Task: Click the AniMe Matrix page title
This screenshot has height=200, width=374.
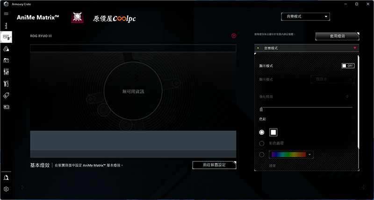Action: click(38, 17)
